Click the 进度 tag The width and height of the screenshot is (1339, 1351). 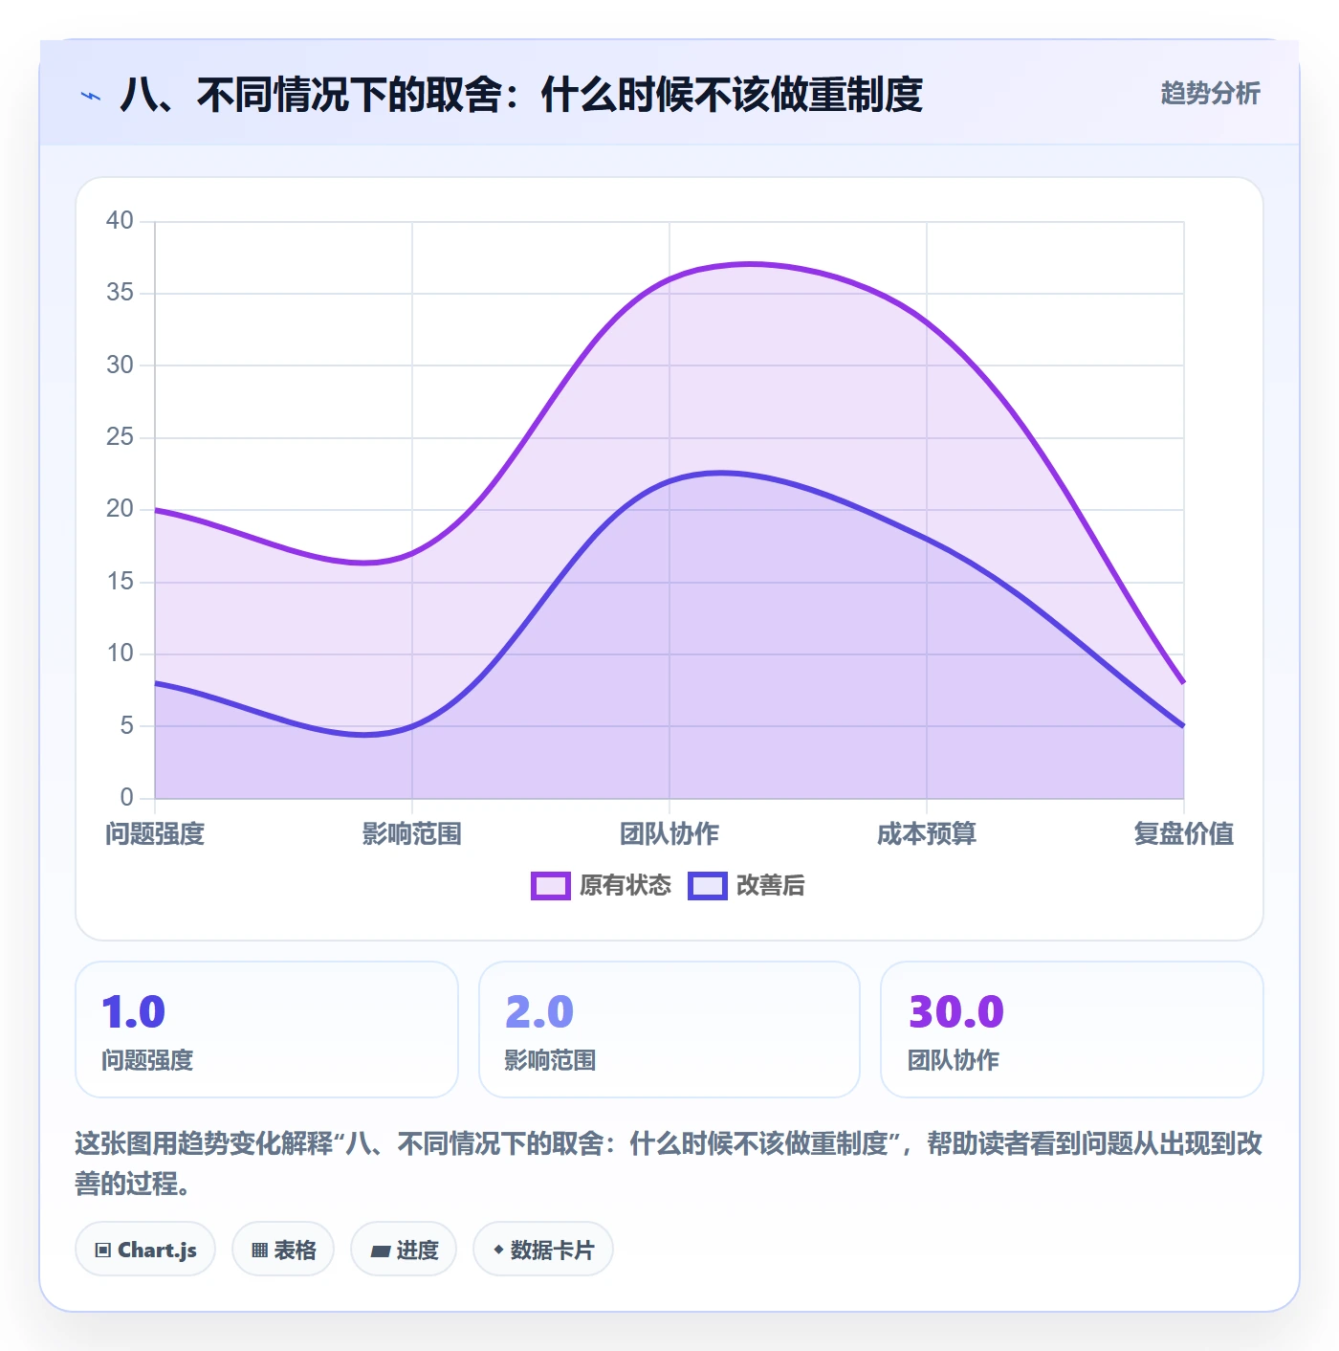[404, 1250]
